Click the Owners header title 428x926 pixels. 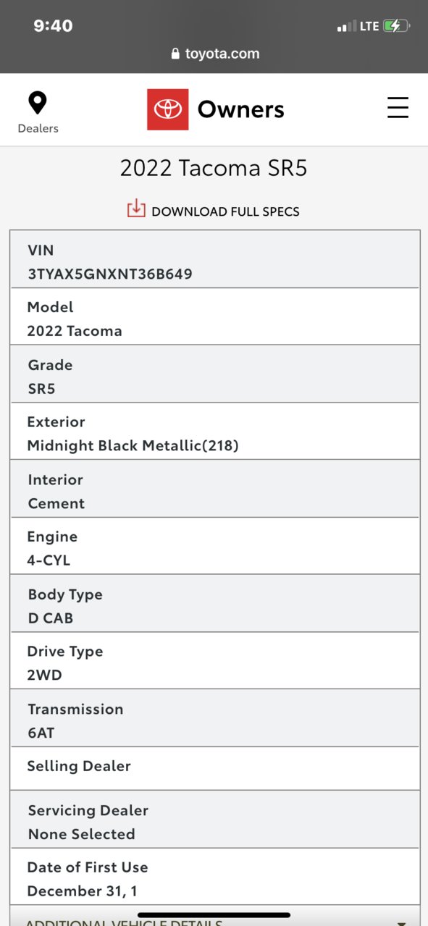[241, 109]
